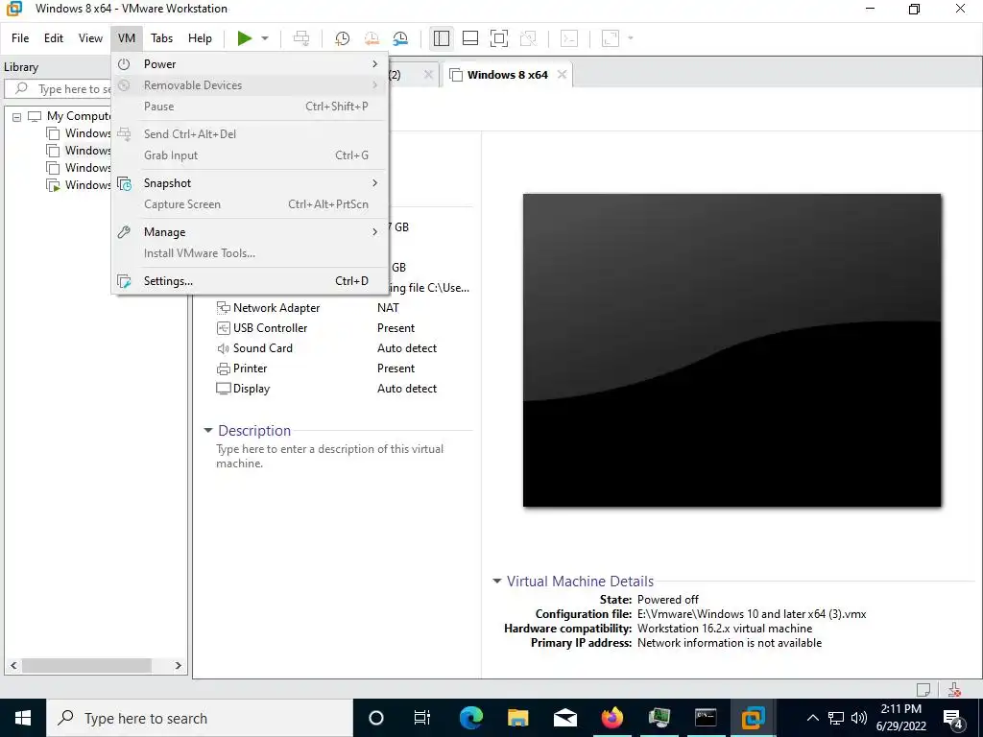
Task: Toggle the thumbnail bar toolbar icon
Action: click(x=470, y=38)
